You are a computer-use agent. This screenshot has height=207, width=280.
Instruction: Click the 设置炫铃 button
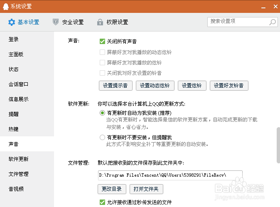pos(192,86)
